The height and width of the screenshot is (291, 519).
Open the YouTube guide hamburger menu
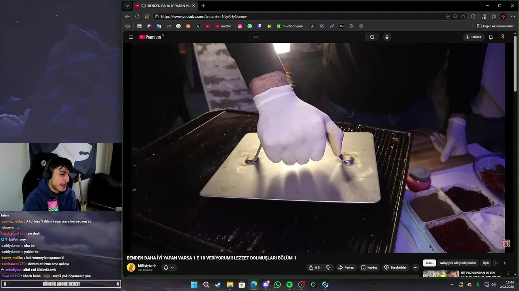[x=131, y=37]
